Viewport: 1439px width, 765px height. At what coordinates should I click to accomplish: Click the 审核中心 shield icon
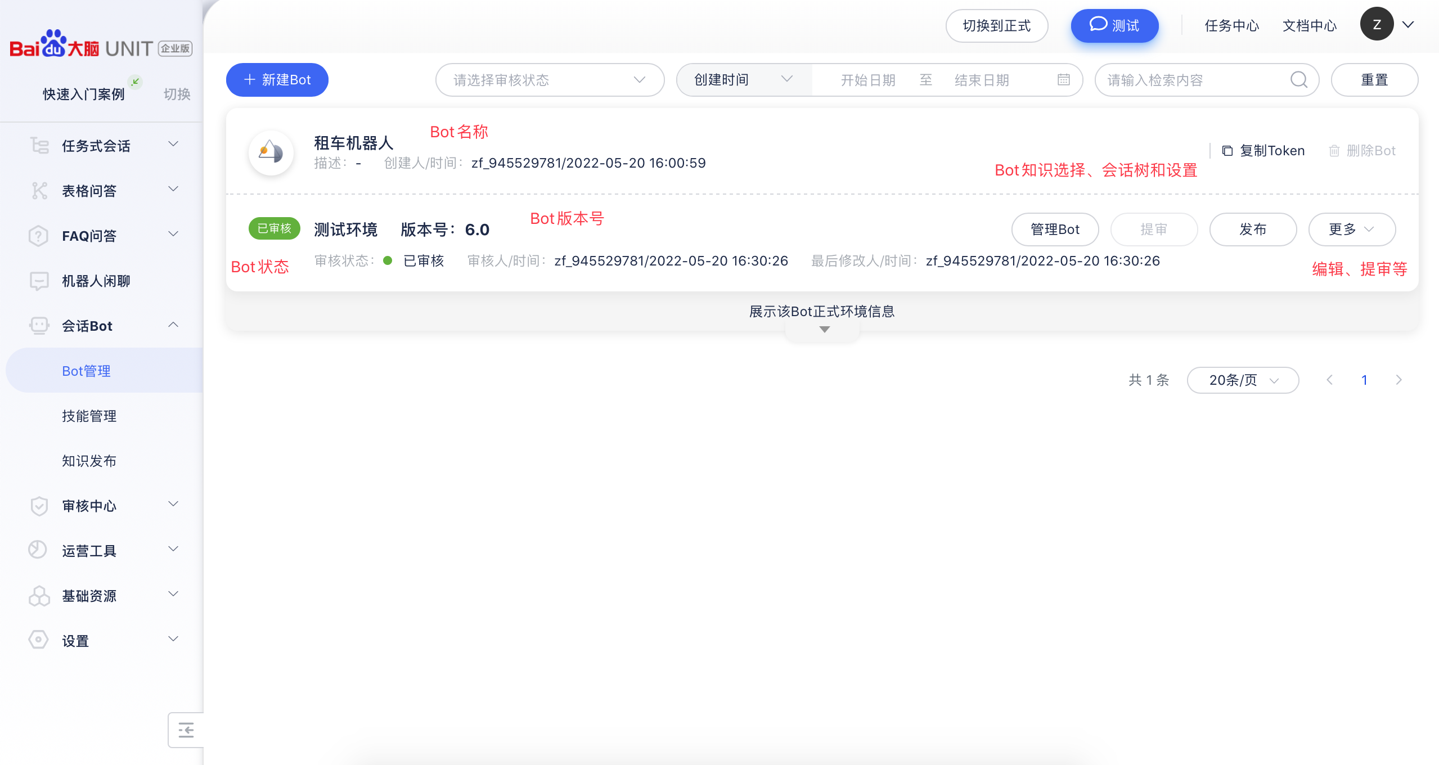(39, 506)
